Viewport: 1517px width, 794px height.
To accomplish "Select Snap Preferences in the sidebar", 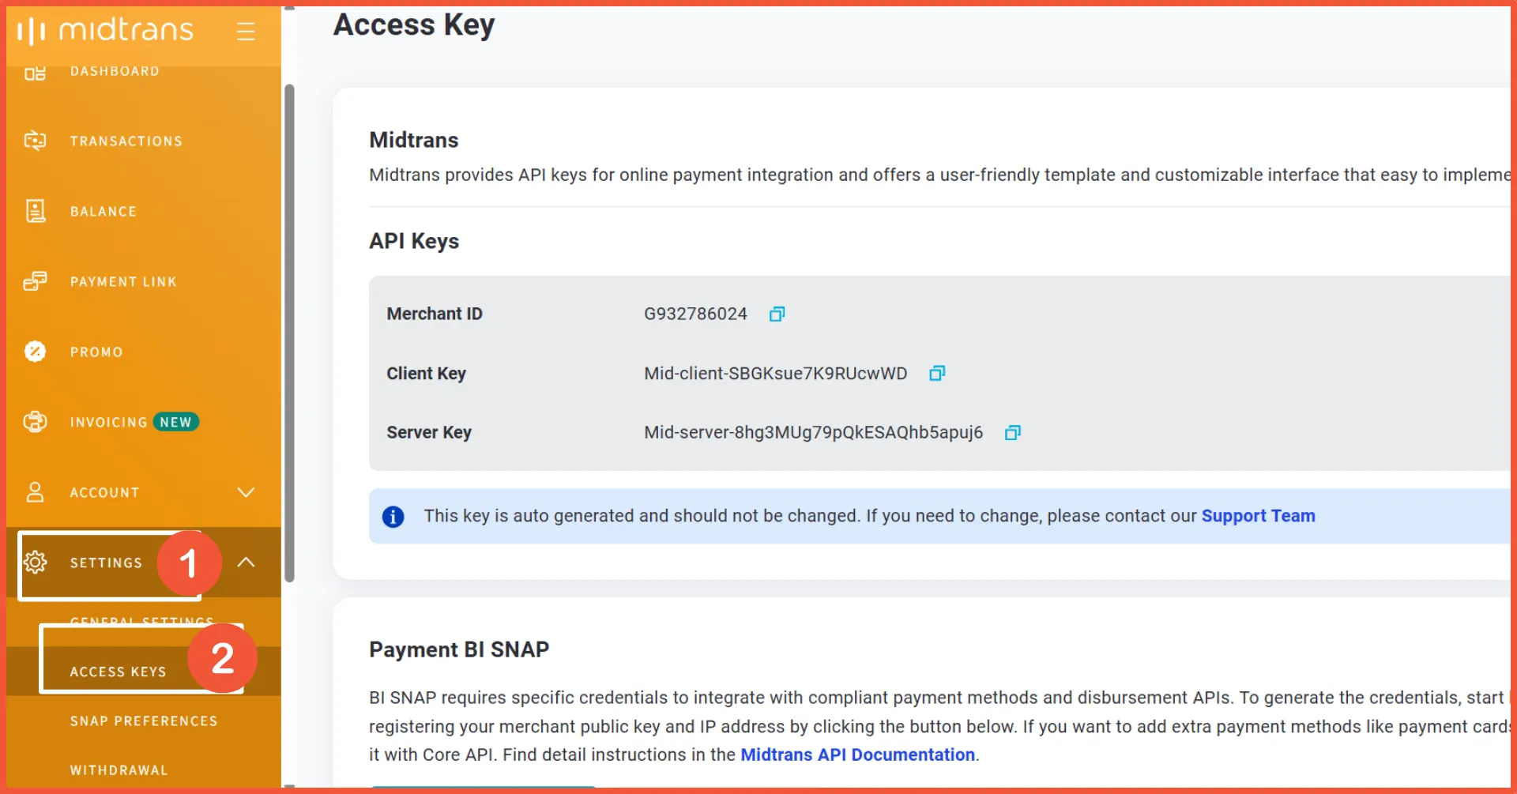I will point(144,721).
